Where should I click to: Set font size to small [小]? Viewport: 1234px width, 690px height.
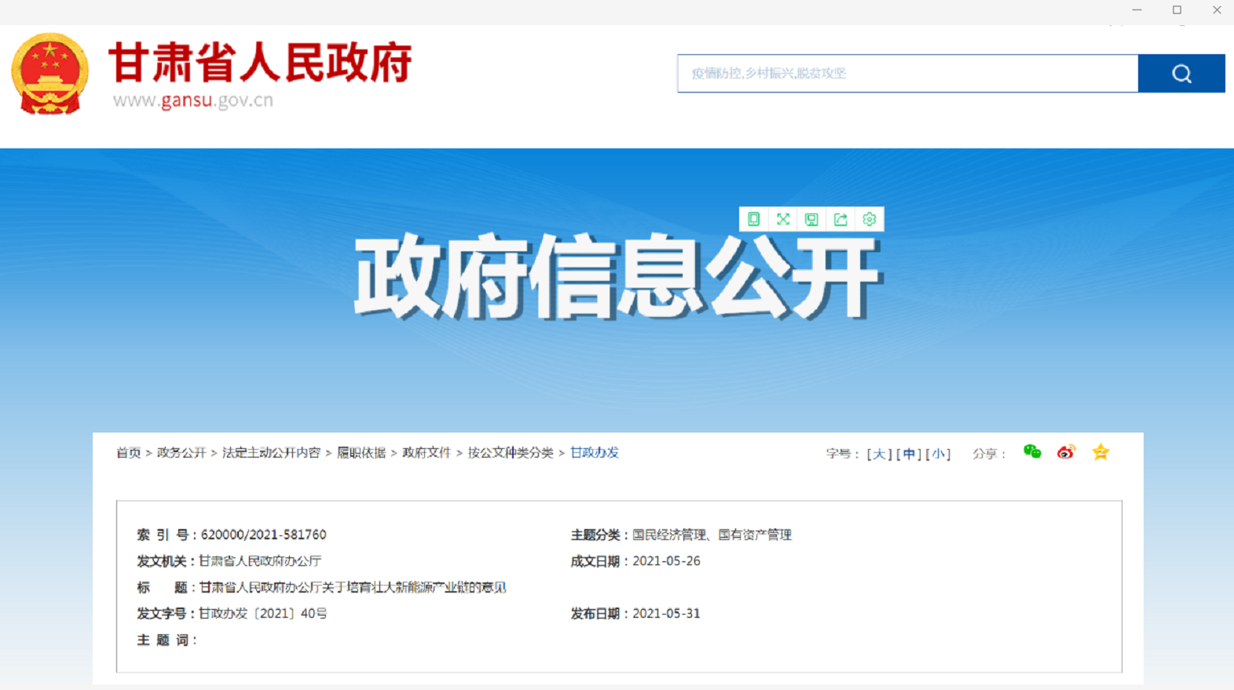pyautogui.click(x=938, y=454)
